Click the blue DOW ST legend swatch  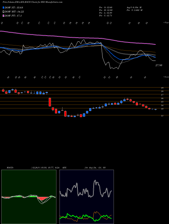[x=3, y=7]
